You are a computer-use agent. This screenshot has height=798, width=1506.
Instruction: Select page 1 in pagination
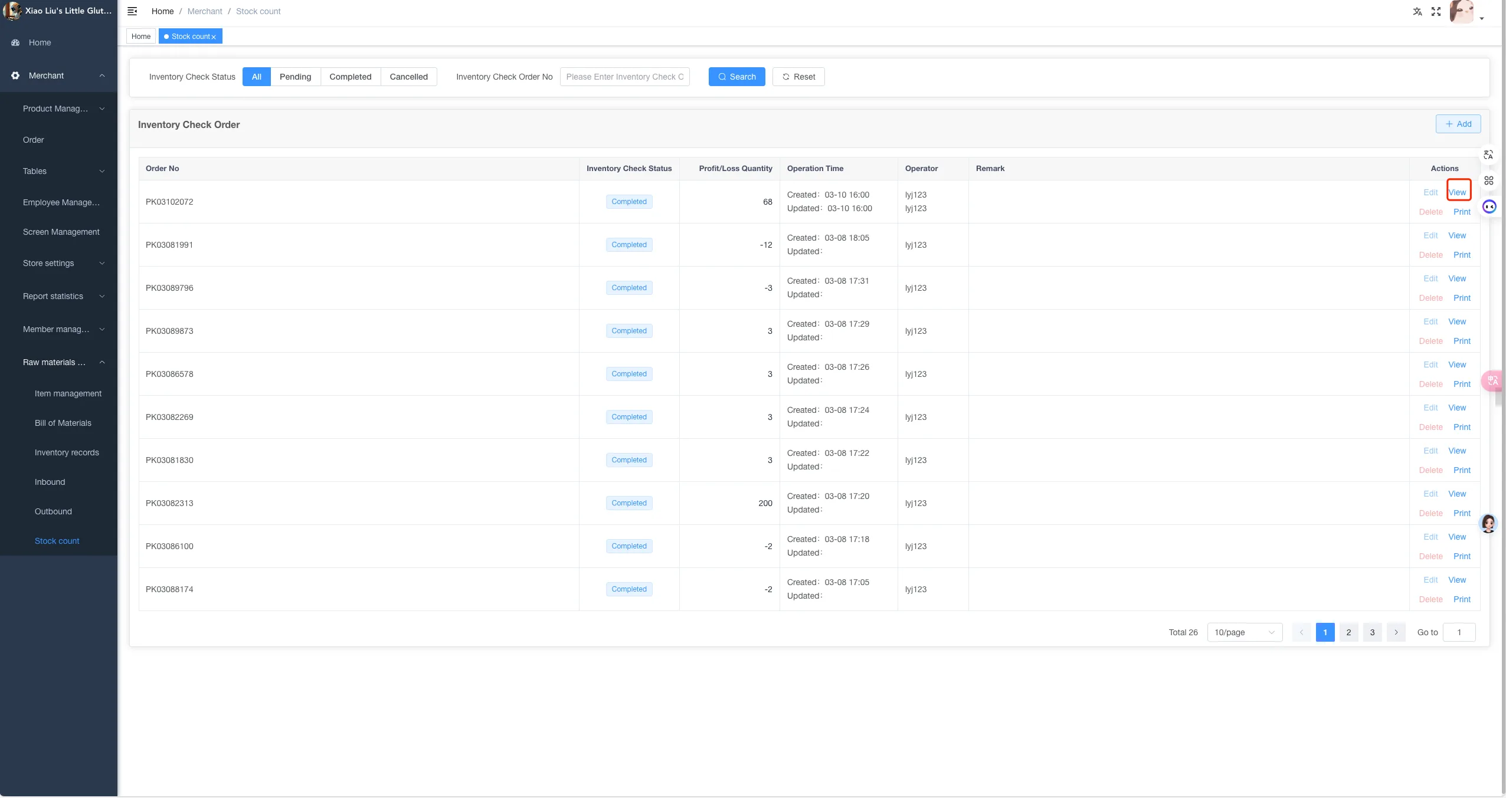pos(1325,632)
